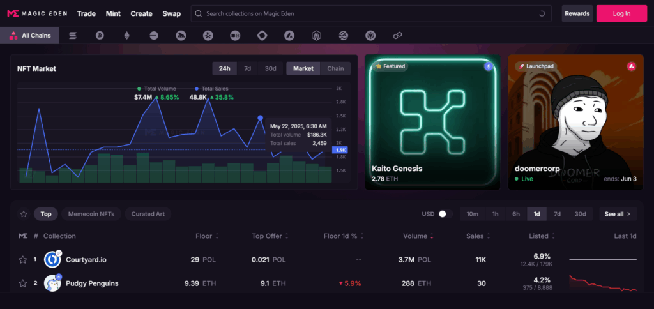
Task: Click the Collection column header
Action: (x=59, y=236)
